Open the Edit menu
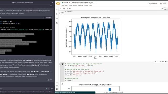 pos(66,5)
